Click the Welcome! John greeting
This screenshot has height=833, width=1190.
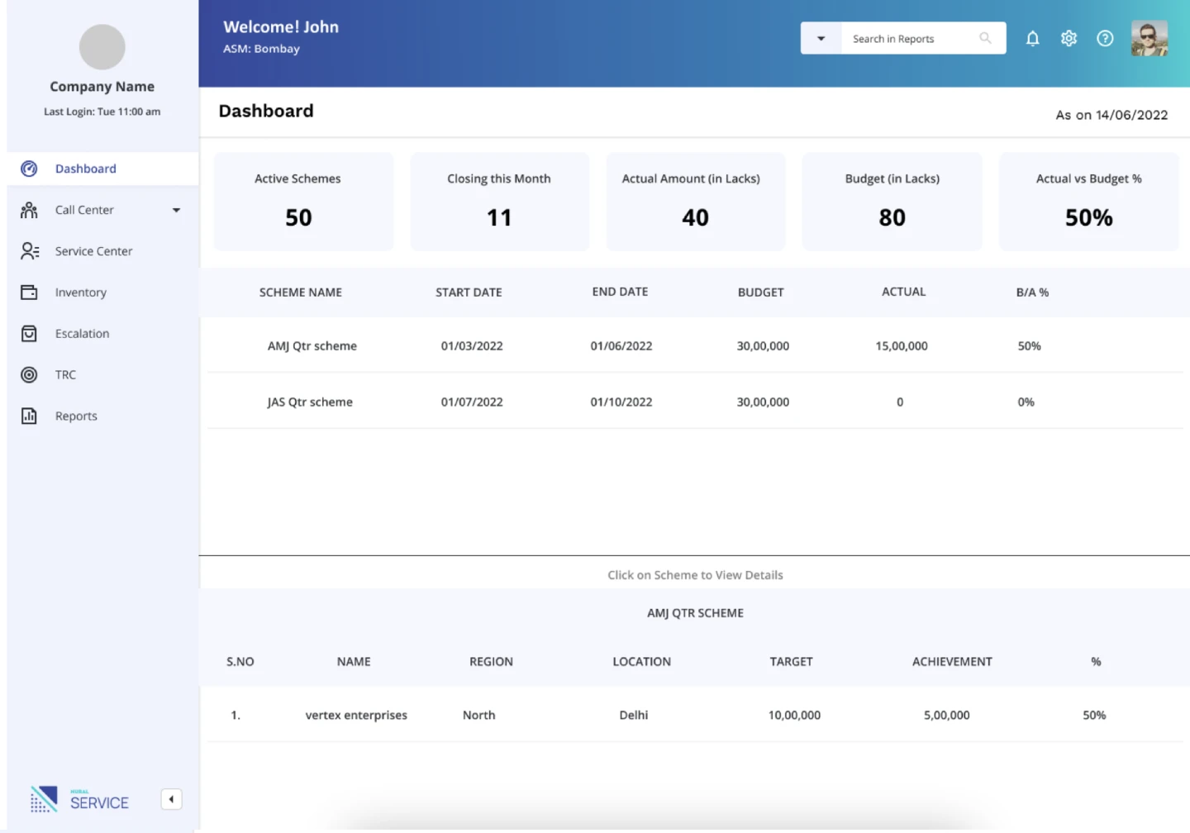coord(281,27)
